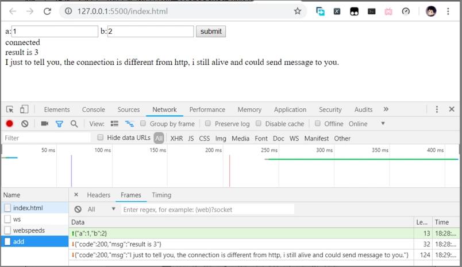462x267 pixels.
Task: Select the ws request row
Action: pos(35,219)
